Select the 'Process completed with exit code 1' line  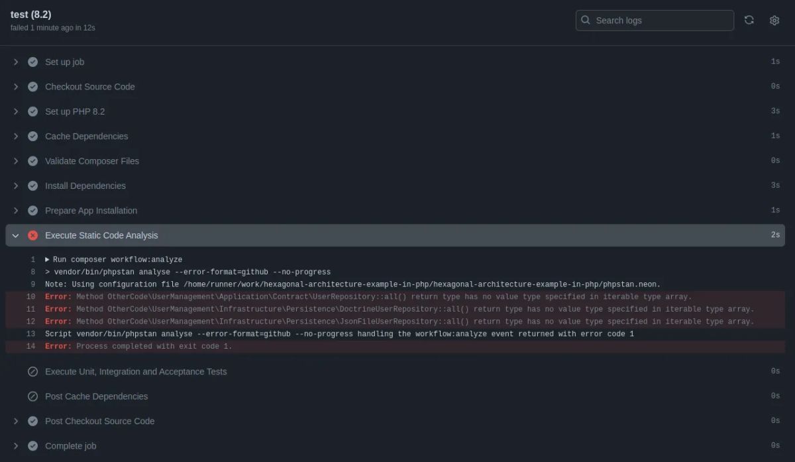click(x=138, y=346)
